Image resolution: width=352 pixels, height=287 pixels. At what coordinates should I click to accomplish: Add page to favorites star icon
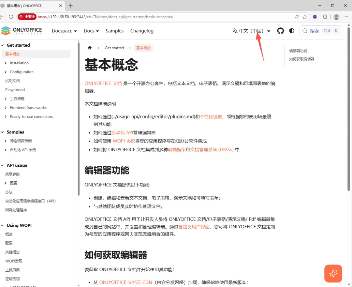pyautogui.click(x=305, y=17)
